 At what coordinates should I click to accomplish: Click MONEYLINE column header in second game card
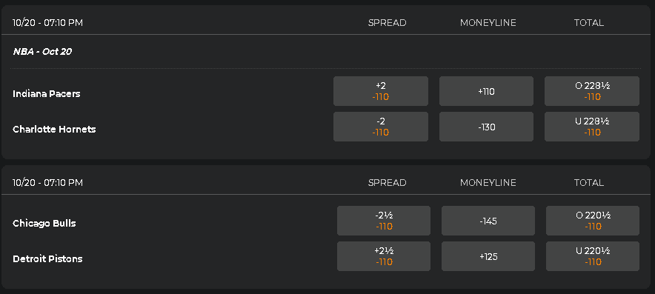click(488, 182)
